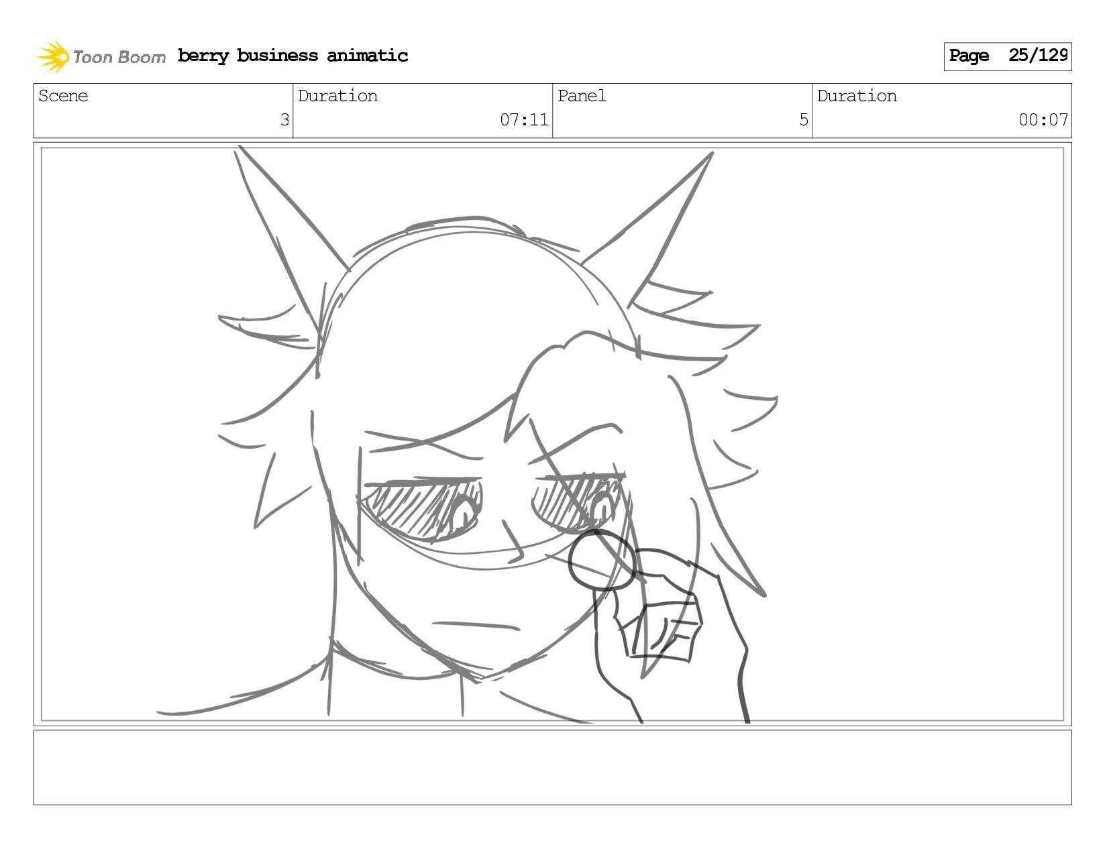Click the scene duration value '07:11'
The width and height of the screenshot is (1107, 855).
click(x=524, y=120)
